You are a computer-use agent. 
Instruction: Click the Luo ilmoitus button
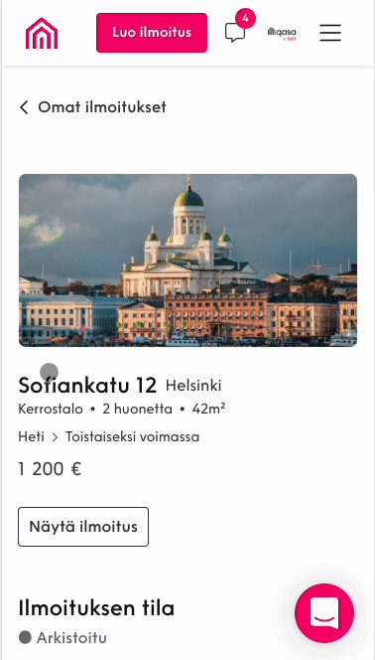[152, 33]
